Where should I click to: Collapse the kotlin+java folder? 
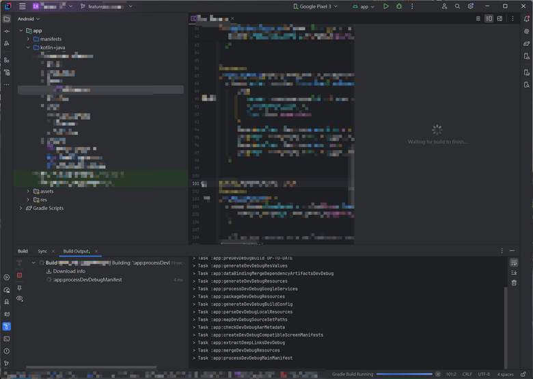click(28, 48)
